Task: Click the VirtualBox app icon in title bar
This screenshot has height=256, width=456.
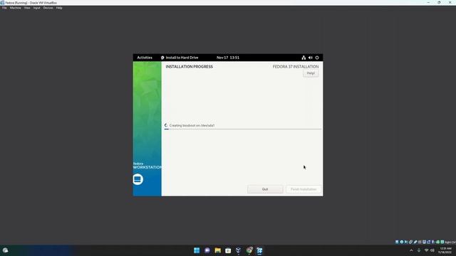Action: click(2, 3)
